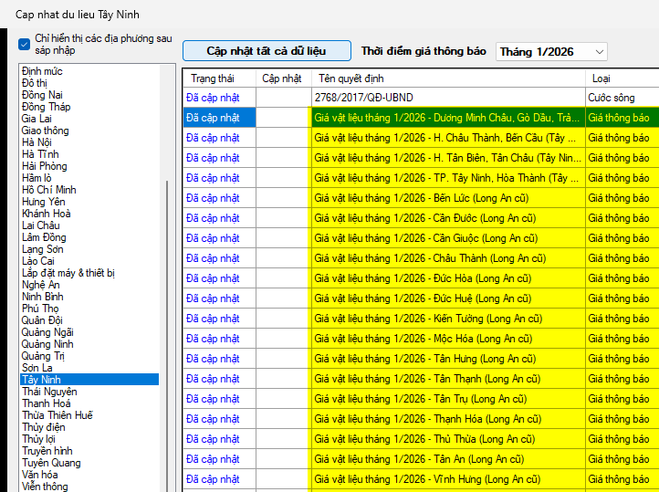659x492 pixels.
Task: Click the "Cập nhật" cell of the Đức Hòa row
Action: coord(283,277)
